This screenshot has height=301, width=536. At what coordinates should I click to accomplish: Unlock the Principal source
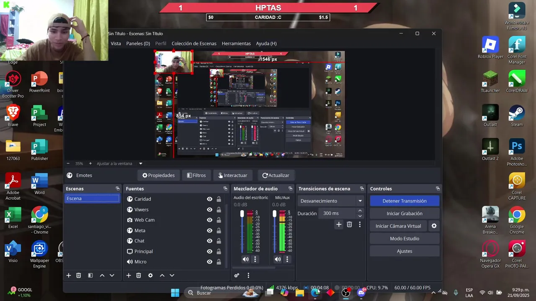click(219, 251)
